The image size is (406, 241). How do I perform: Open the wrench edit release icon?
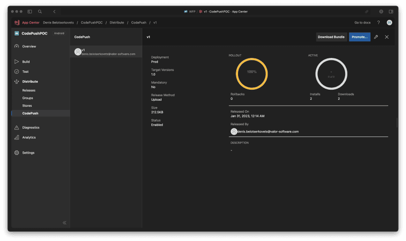click(x=376, y=37)
